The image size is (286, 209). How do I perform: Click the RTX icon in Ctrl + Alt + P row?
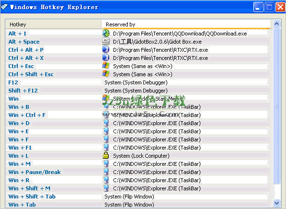point(106,50)
